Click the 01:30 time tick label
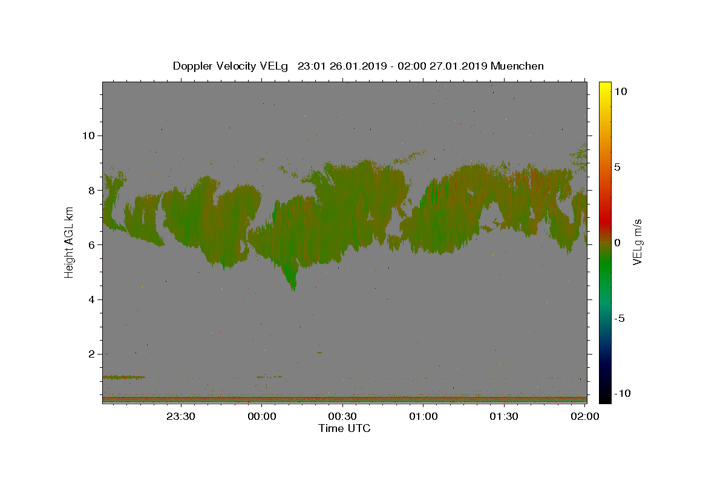Image resolution: width=726 pixels, height=484 pixels. coord(504,416)
